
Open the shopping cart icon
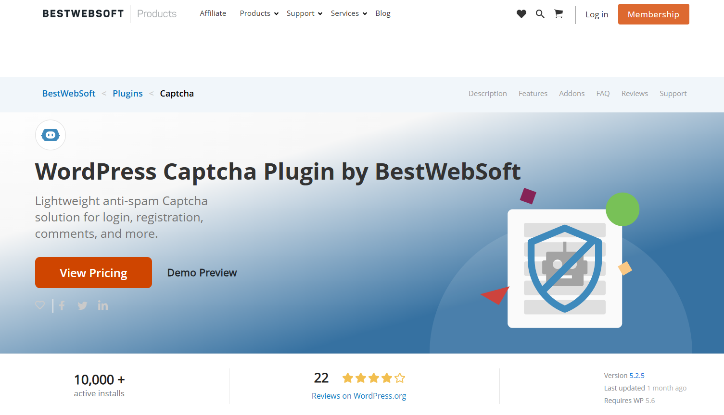coord(559,14)
